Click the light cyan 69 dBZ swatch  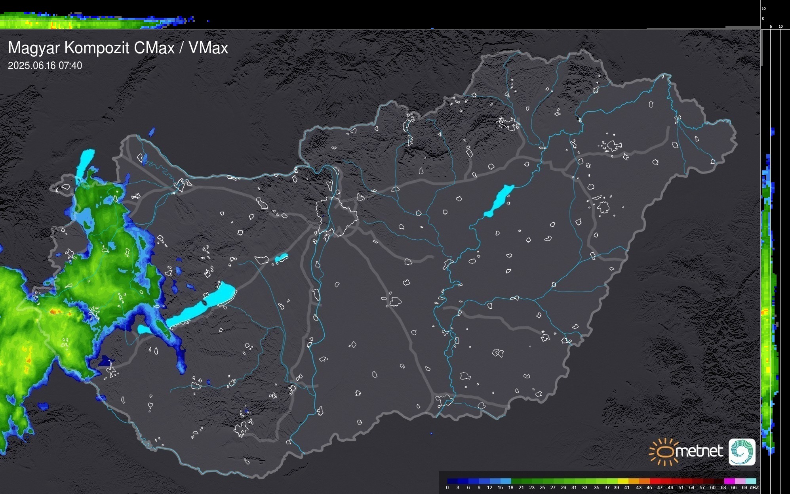(x=751, y=481)
